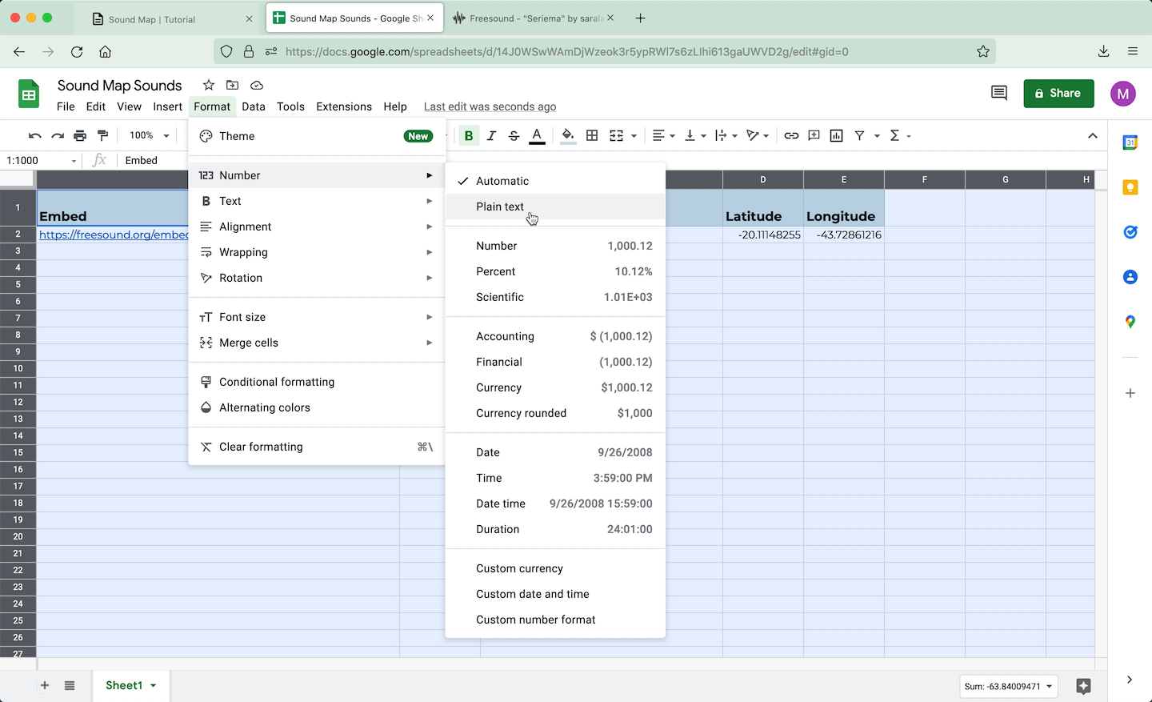
Task: Click the green Share button
Action: click(1058, 94)
